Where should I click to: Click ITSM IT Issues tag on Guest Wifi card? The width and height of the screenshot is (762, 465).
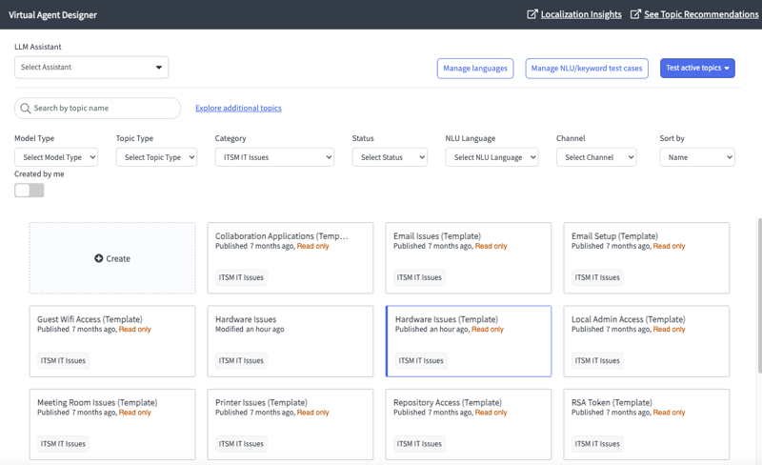pos(63,360)
